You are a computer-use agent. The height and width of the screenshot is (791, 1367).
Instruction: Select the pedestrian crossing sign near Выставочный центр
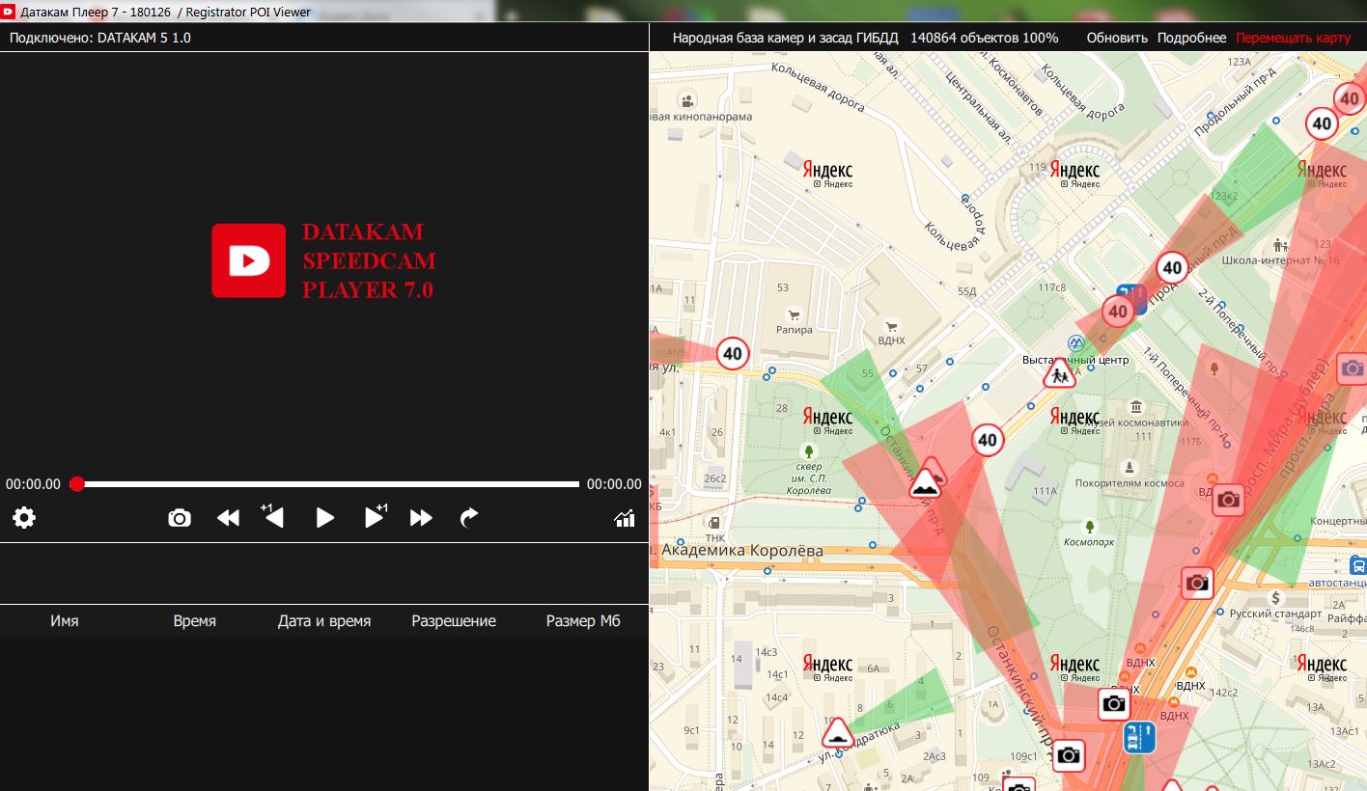click(x=1059, y=374)
